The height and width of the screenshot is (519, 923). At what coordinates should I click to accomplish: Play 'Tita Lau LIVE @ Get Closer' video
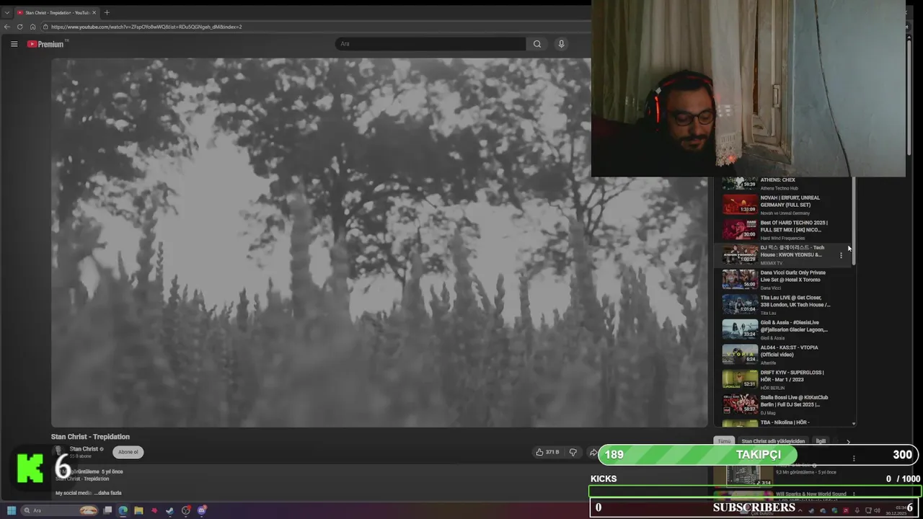point(795,301)
